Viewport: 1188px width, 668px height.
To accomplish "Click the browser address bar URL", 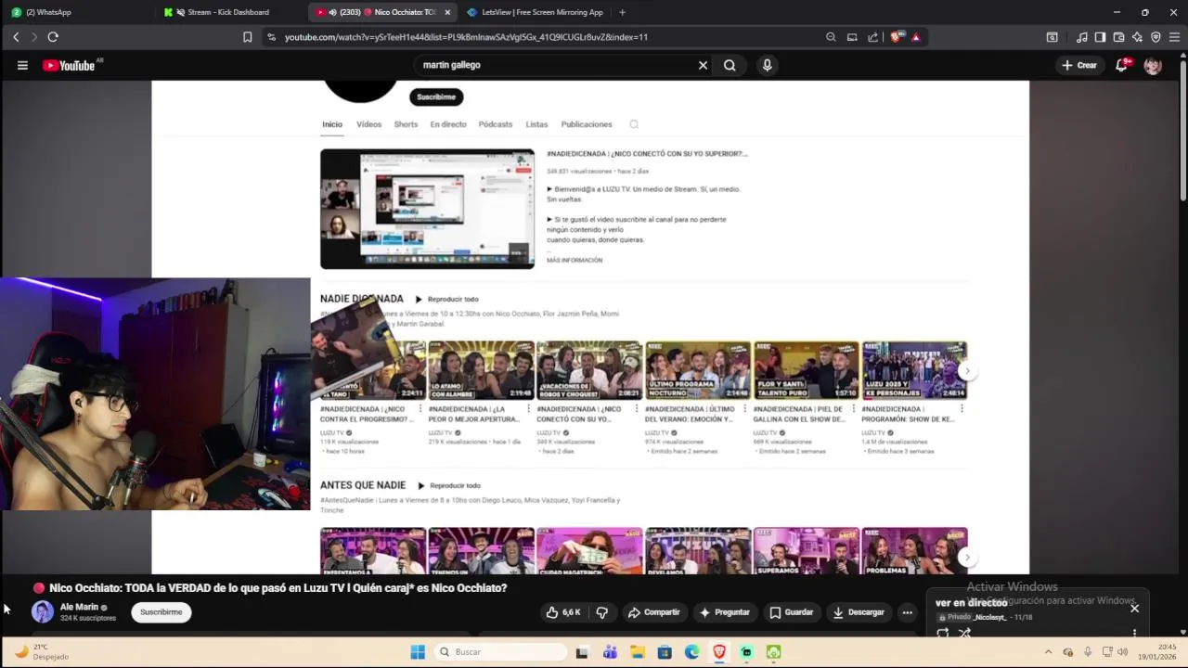I will point(466,37).
